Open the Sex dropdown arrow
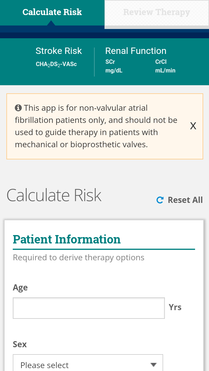The height and width of the screenshot is (371, 209). [154, 365]
